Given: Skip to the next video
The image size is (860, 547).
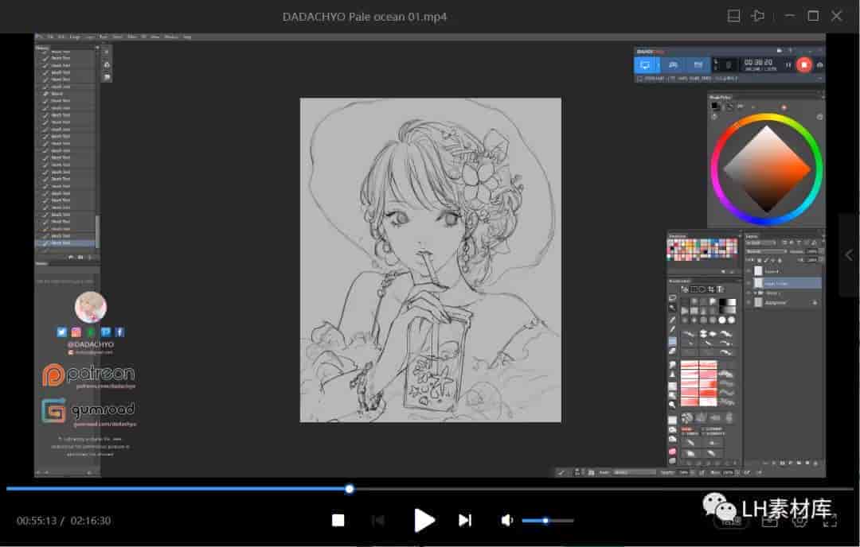Looking at the screenshot, I should point(465,520).
